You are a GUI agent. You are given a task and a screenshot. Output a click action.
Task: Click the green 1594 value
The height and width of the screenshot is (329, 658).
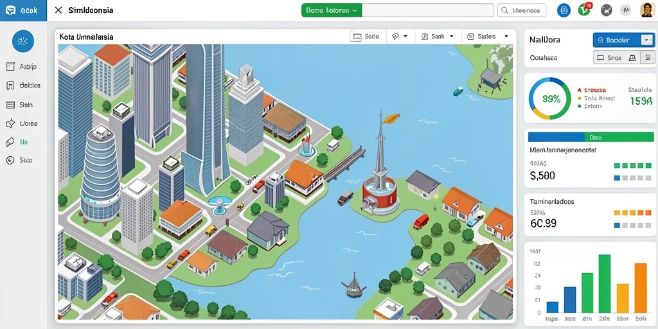tap(641, 101)
